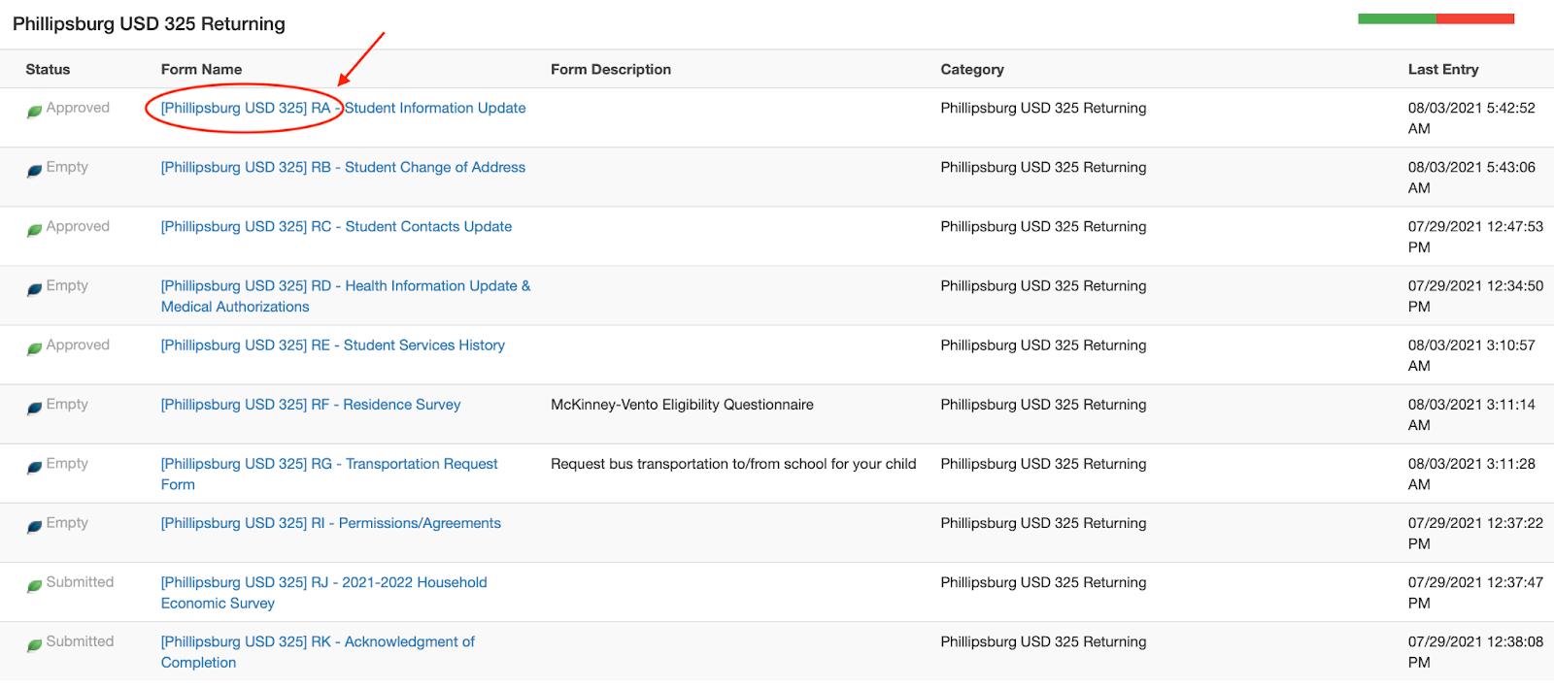Click the Status column header

point(48,69)
